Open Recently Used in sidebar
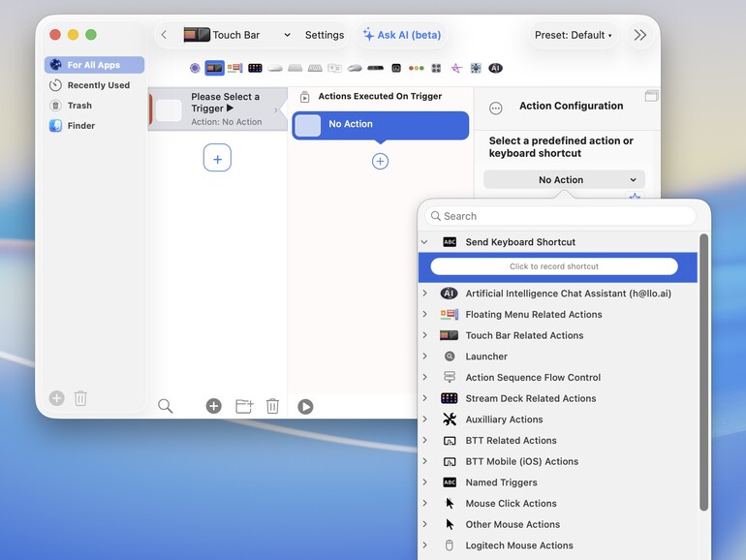The width and height of the screenshot is (746, 560). (94, 85)
